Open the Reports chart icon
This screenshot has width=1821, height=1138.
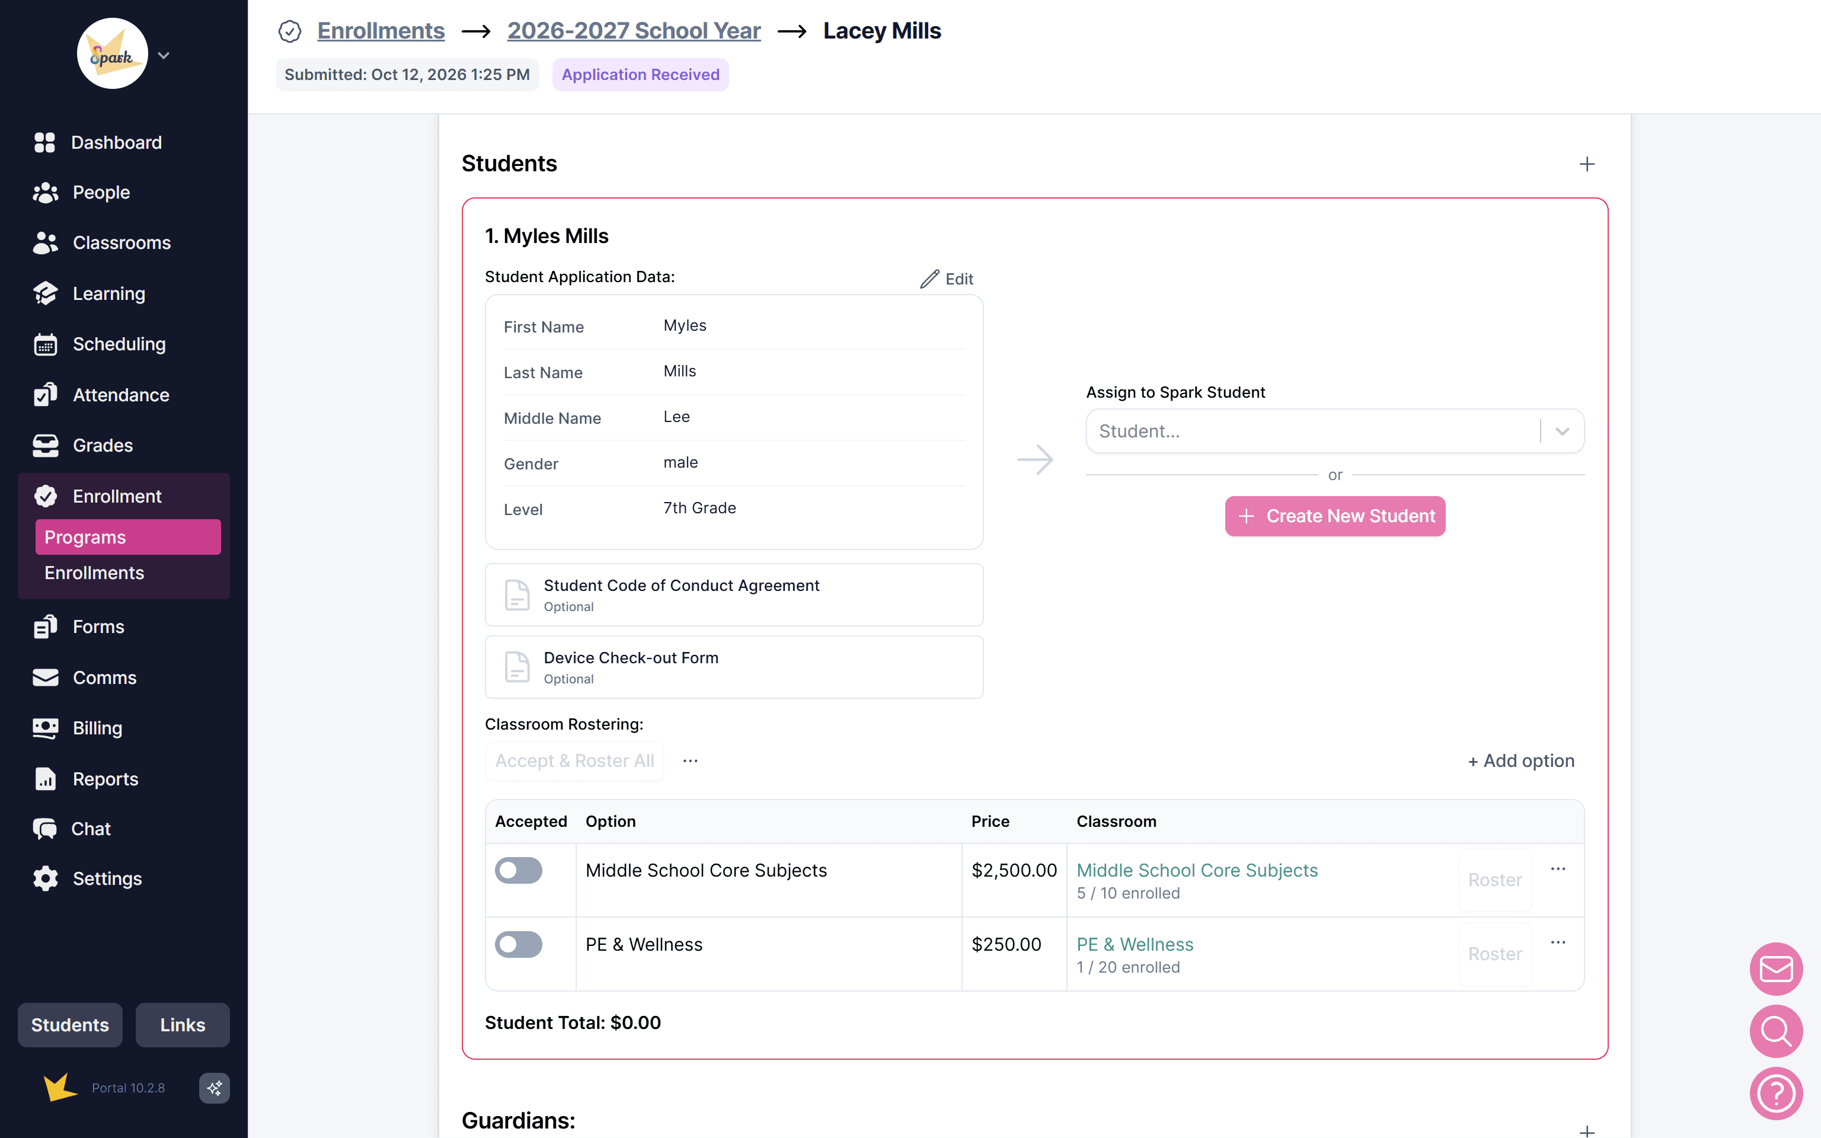pos(45,778)
